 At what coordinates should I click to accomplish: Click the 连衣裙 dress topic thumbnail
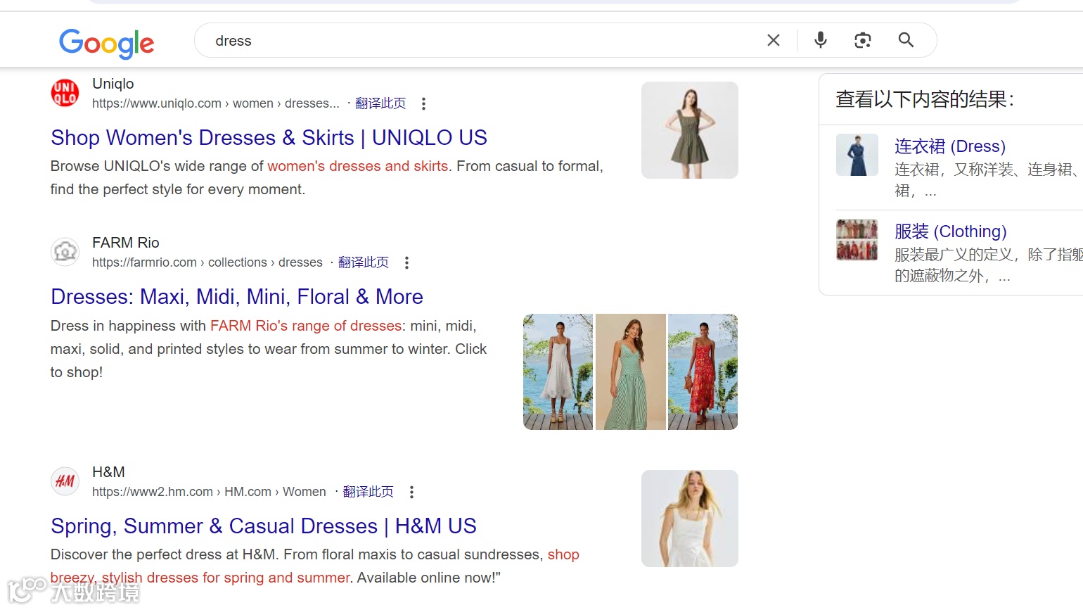point(857,155)
